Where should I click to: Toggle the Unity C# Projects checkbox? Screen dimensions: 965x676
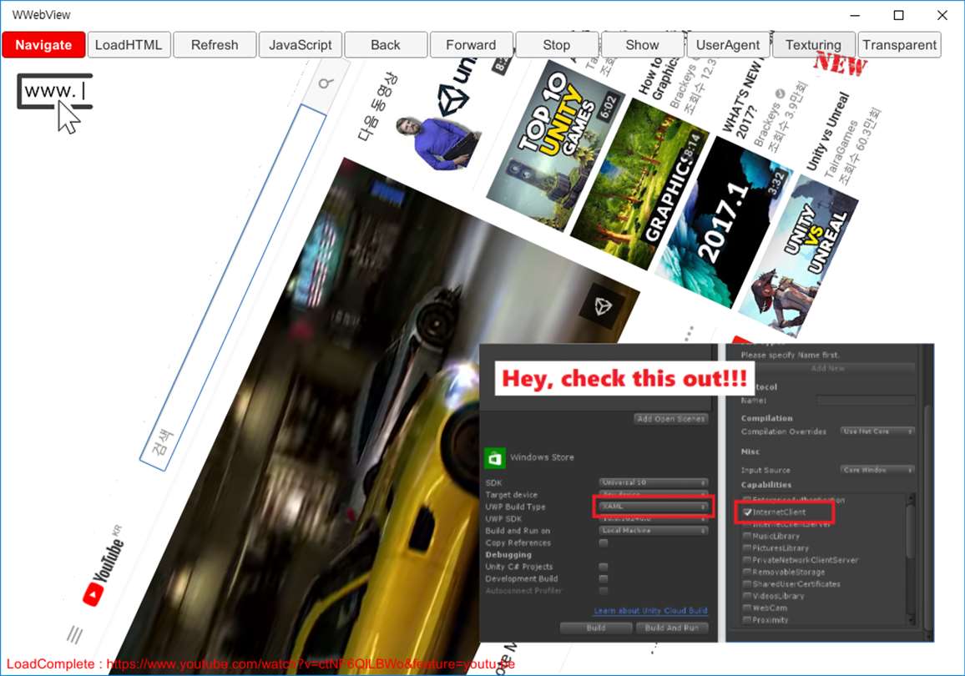pyautogui.click(x=603, y=567)
